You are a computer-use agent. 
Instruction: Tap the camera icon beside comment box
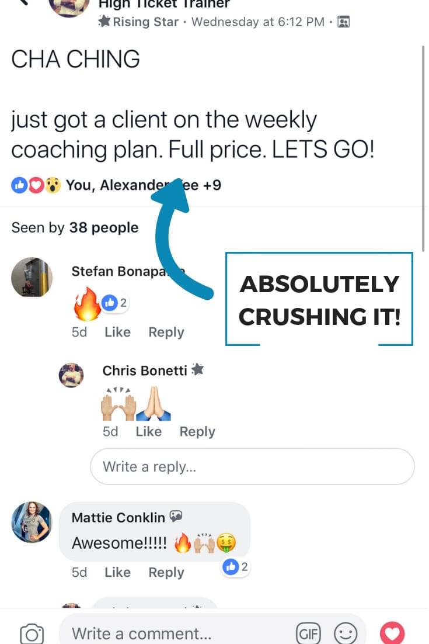point(32,633)
